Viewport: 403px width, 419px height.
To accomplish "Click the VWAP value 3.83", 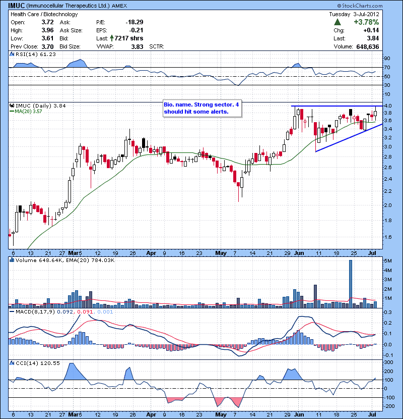I will 138,46.
